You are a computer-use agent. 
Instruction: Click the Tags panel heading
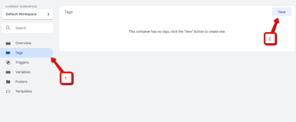[69, 12]
